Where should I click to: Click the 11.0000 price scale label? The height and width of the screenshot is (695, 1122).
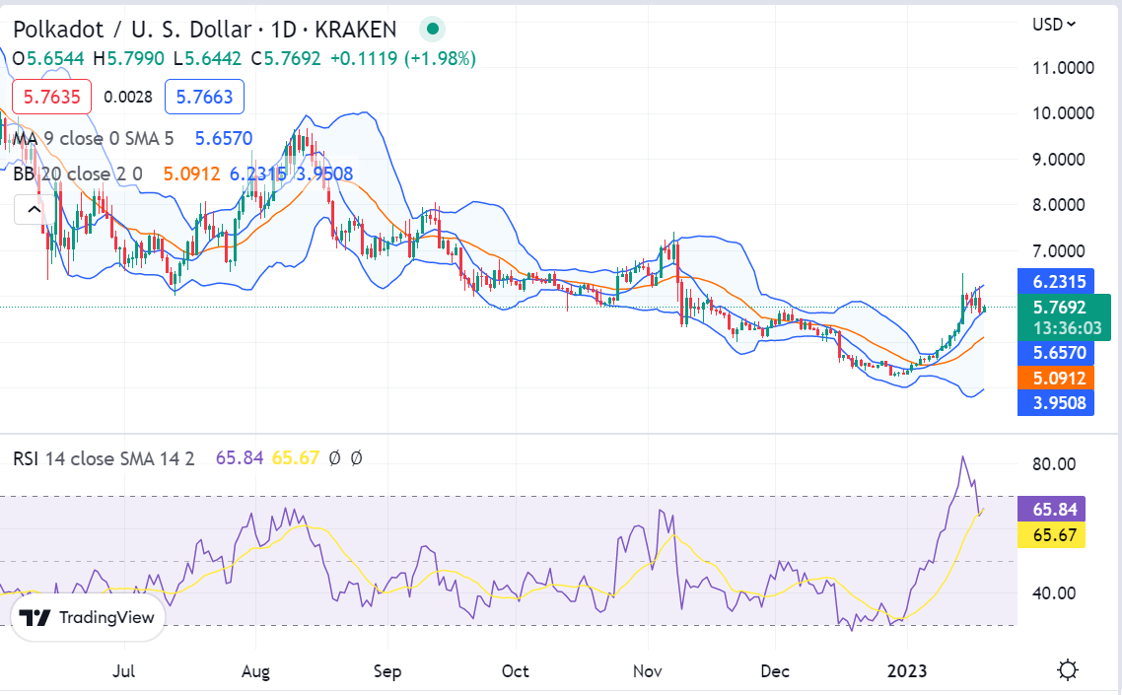(x=1063, y=68)
